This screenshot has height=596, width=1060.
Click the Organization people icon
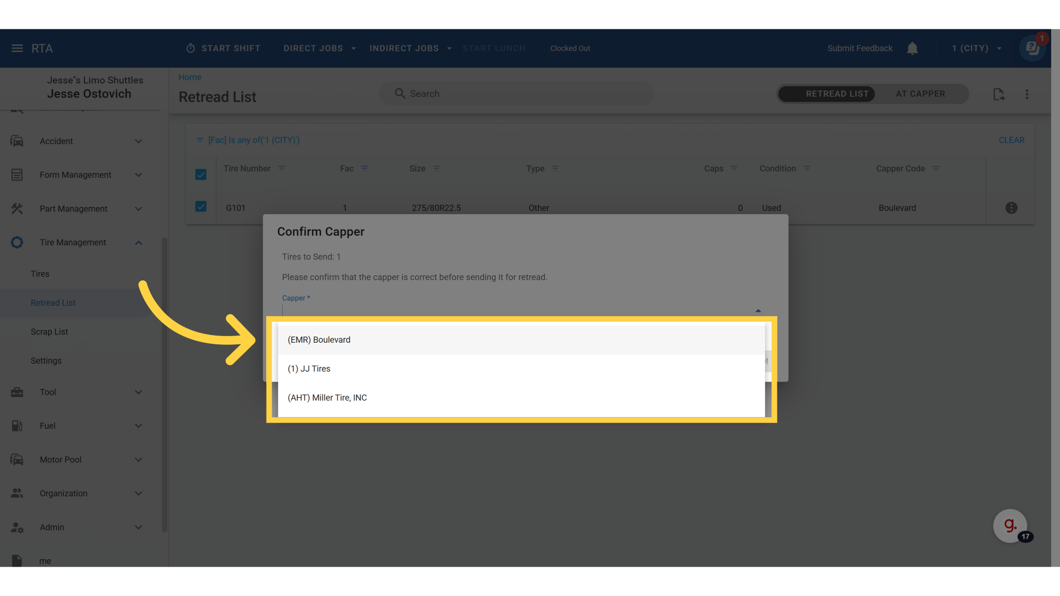pyautogui.click(x=17, y=493)
